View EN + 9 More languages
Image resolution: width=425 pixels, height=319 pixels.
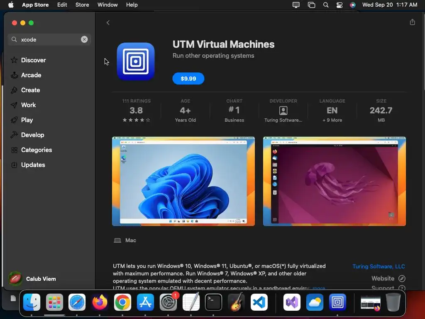click(x=332, y=110)
